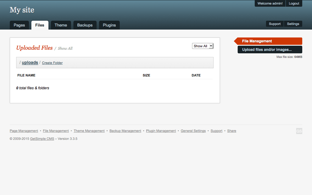
Task: Follow the GetSimple CMS footer link
Action: click(x=42, y=139)
